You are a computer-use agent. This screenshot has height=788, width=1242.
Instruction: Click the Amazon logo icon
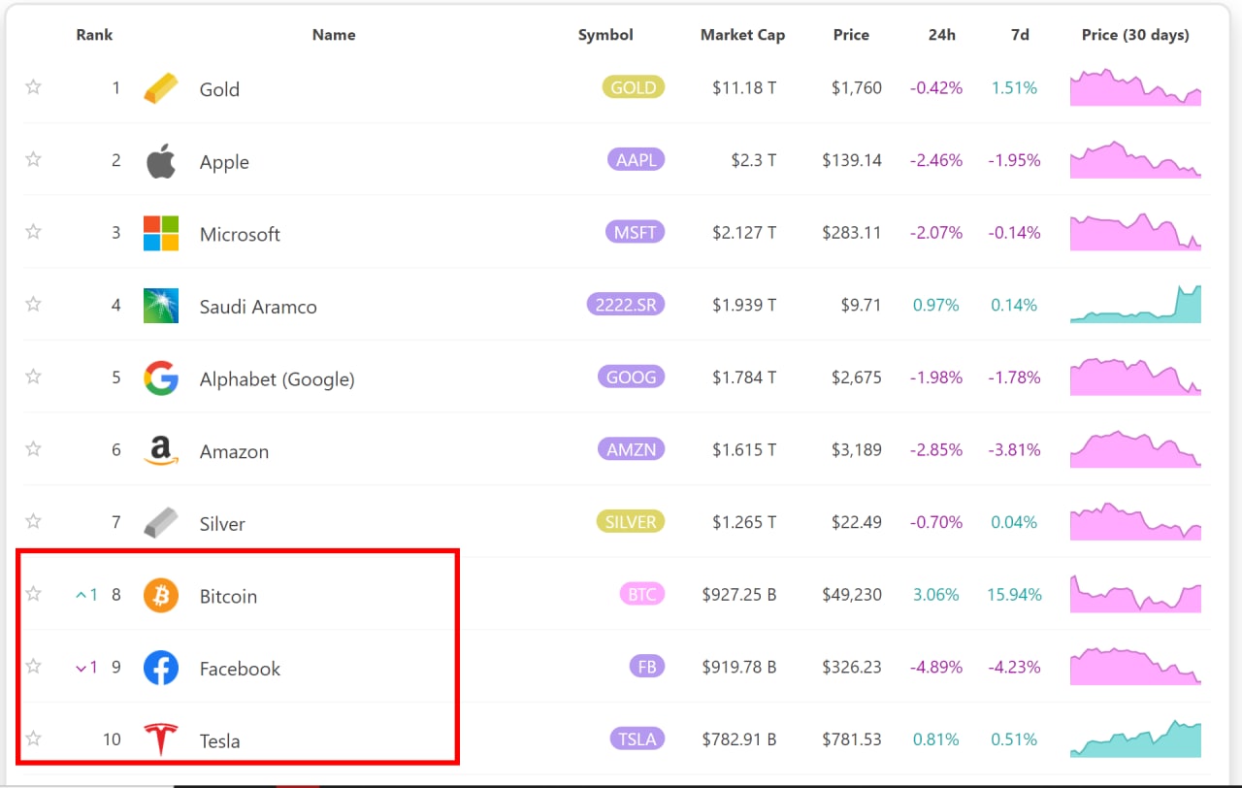pos(161,450)
